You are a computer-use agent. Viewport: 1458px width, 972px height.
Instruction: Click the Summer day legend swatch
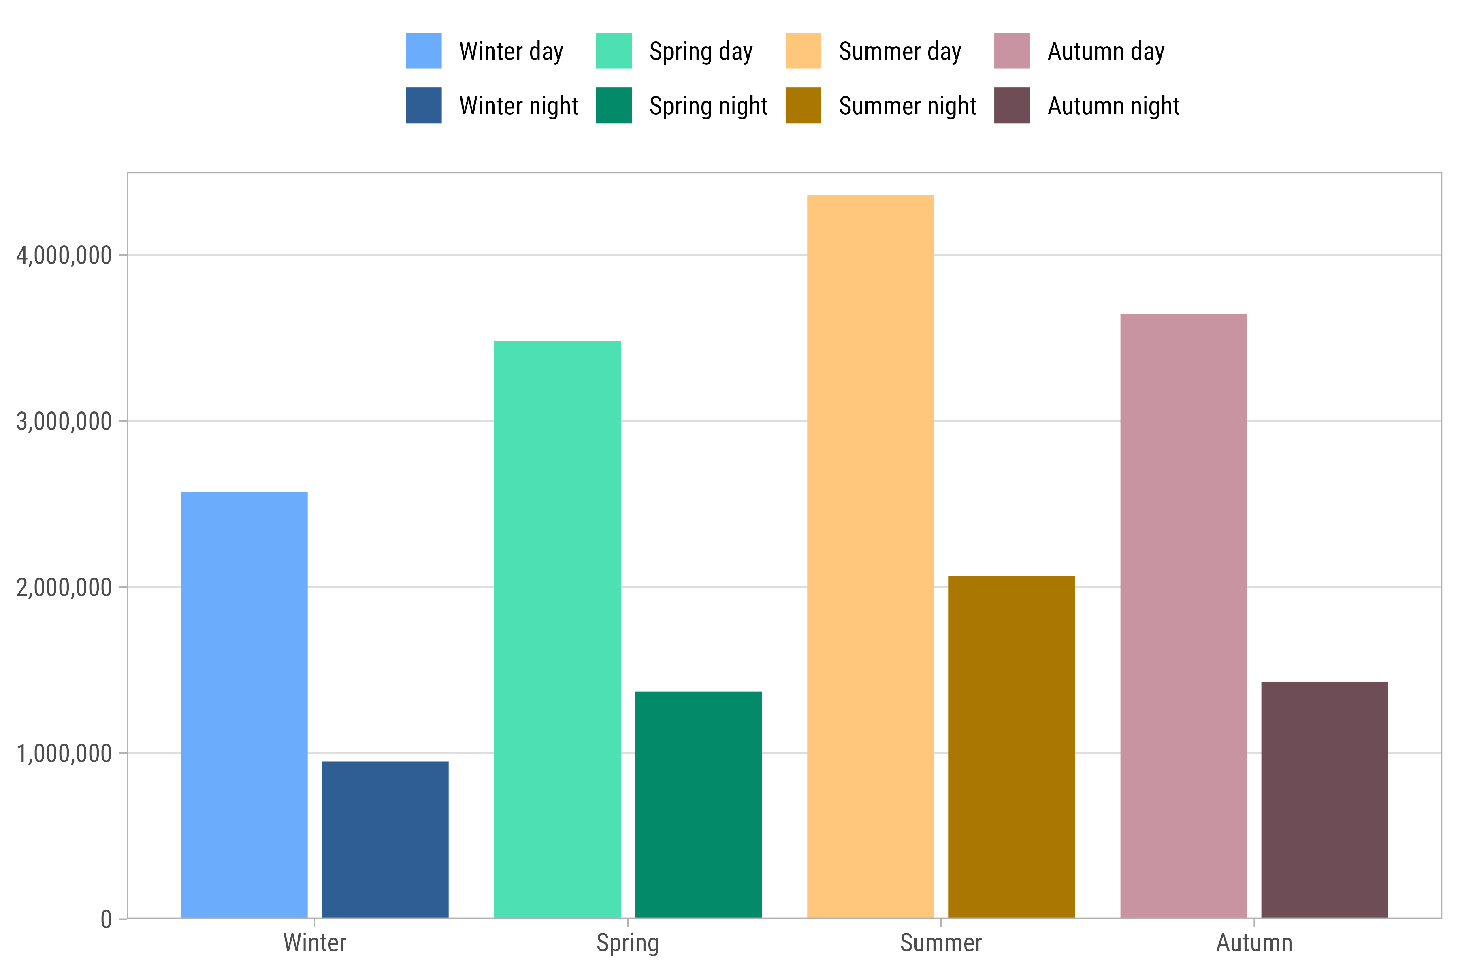[x=803, y=51]
